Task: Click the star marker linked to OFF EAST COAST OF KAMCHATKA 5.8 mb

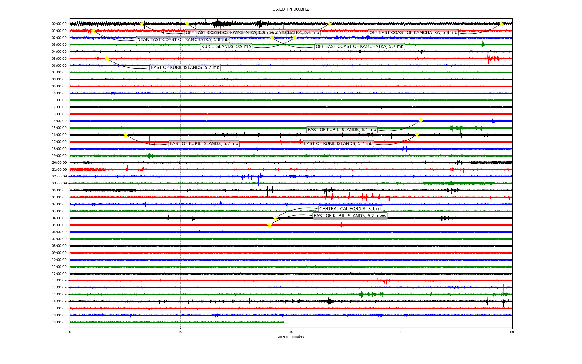Action: click(x=501, y=24)
